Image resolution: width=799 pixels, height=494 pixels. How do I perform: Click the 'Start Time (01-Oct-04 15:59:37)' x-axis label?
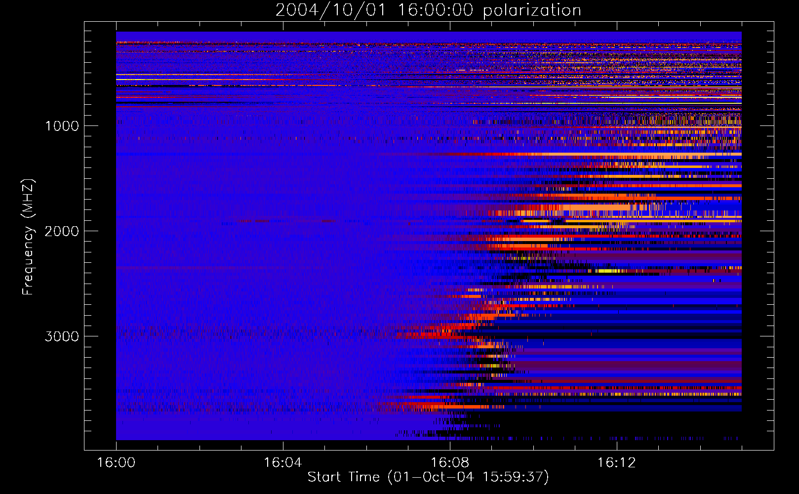[x=428, y=477]
